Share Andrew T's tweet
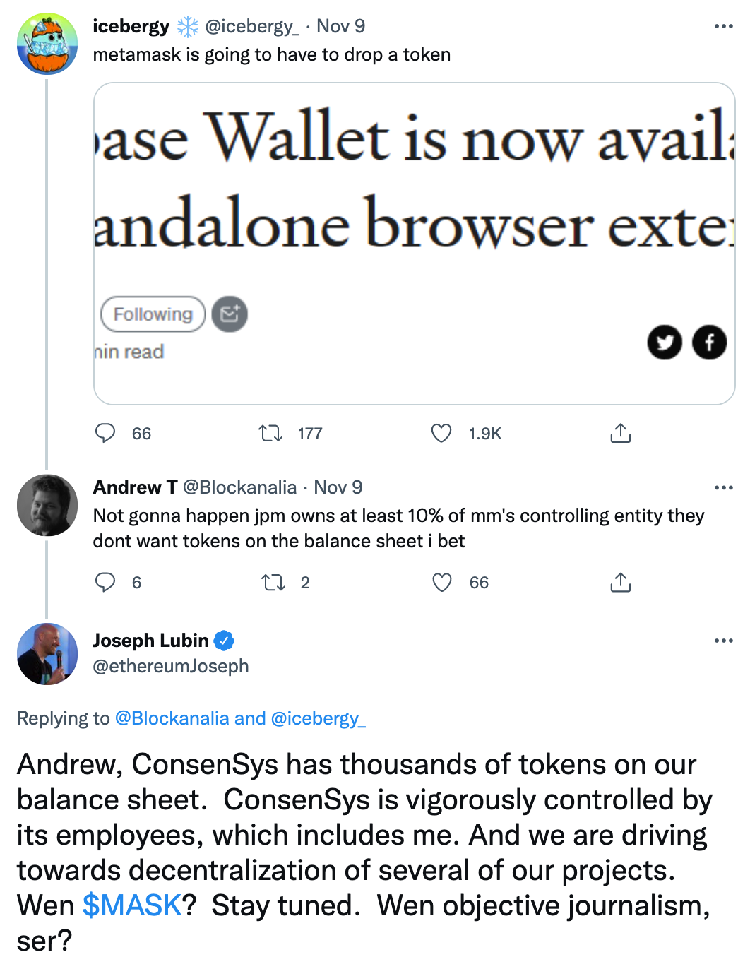Image resolution: width=750 pixels, height=969 pixels. 620,582
